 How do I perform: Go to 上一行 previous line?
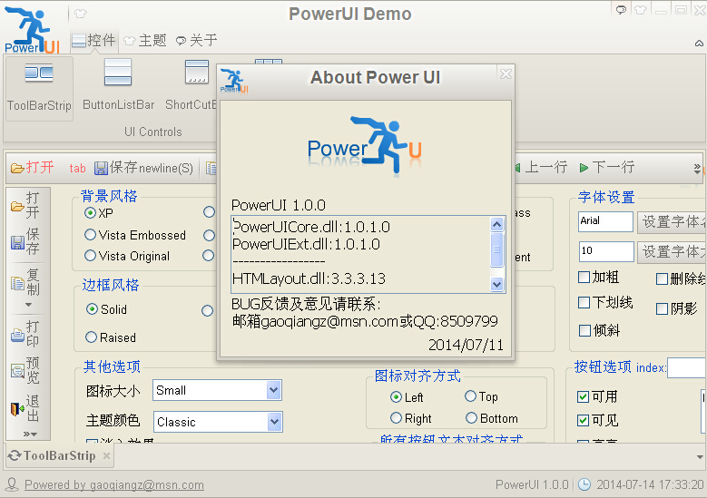coord(541,168)
